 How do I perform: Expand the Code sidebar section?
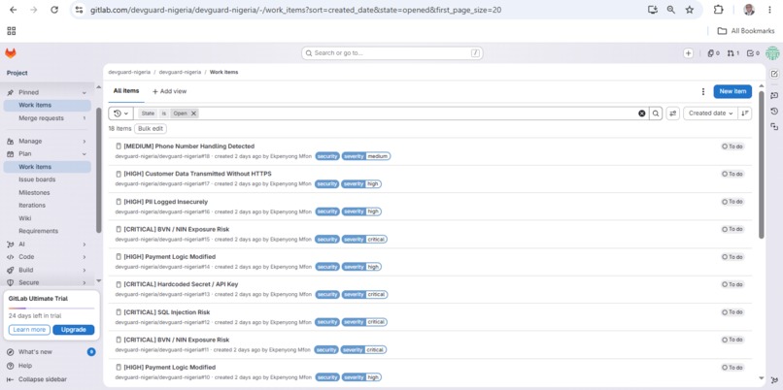coord(47,257)
